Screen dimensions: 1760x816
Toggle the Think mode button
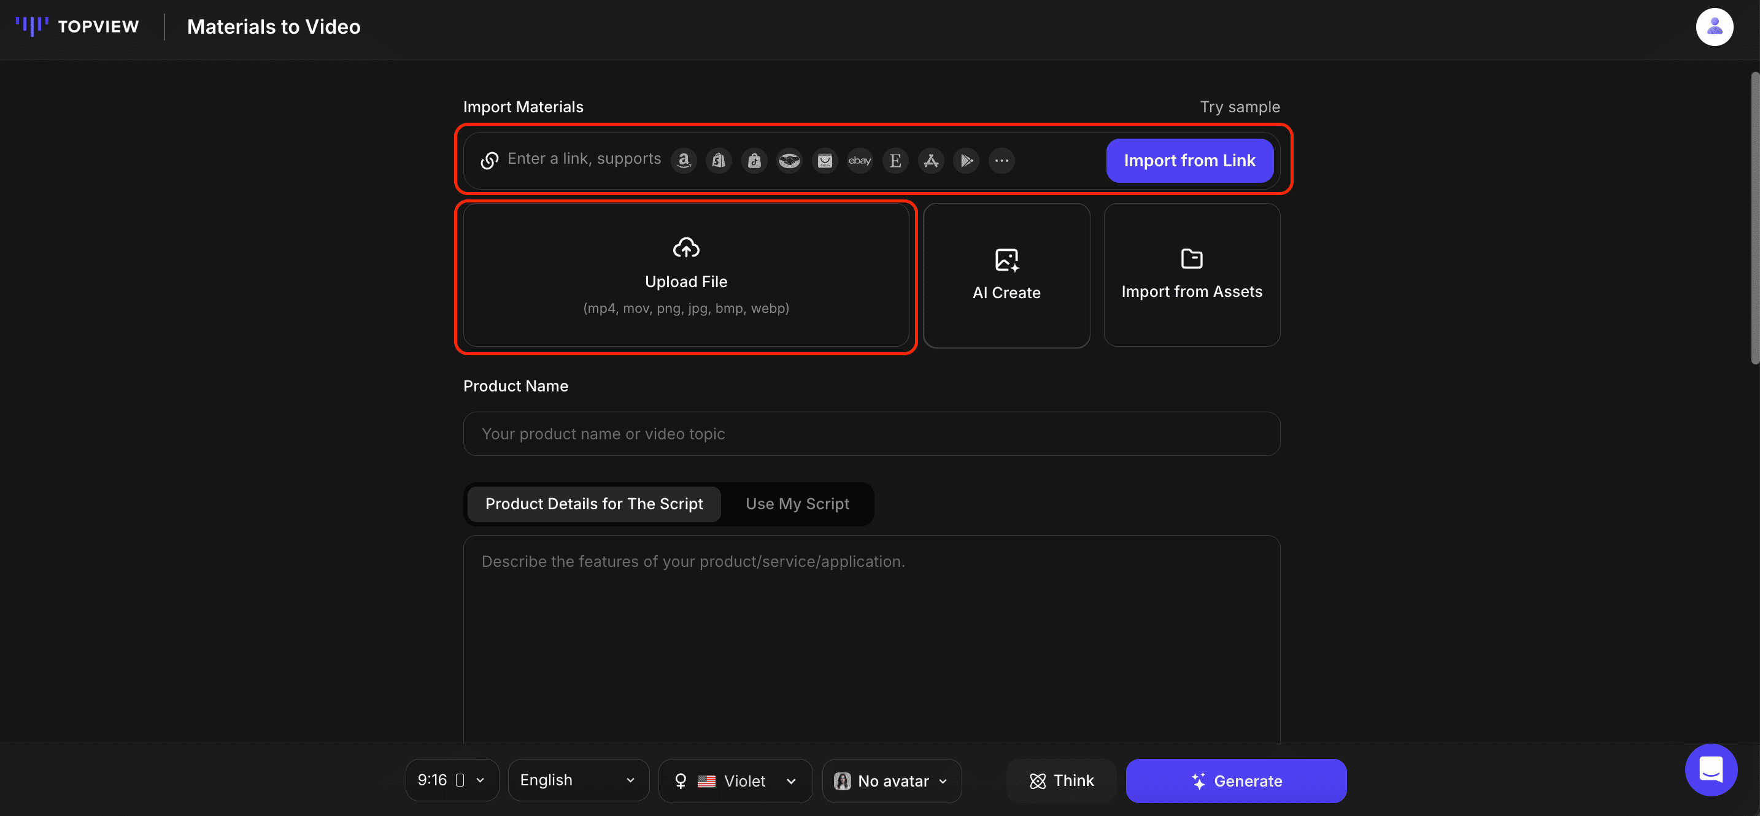coord(1061,780)
